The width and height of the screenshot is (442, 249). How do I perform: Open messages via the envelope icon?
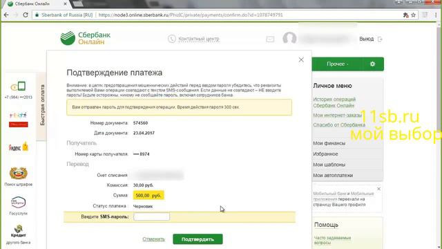[x=270, y=39]
